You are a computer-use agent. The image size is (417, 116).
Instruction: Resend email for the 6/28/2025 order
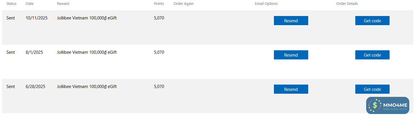[x=291, y=89]
